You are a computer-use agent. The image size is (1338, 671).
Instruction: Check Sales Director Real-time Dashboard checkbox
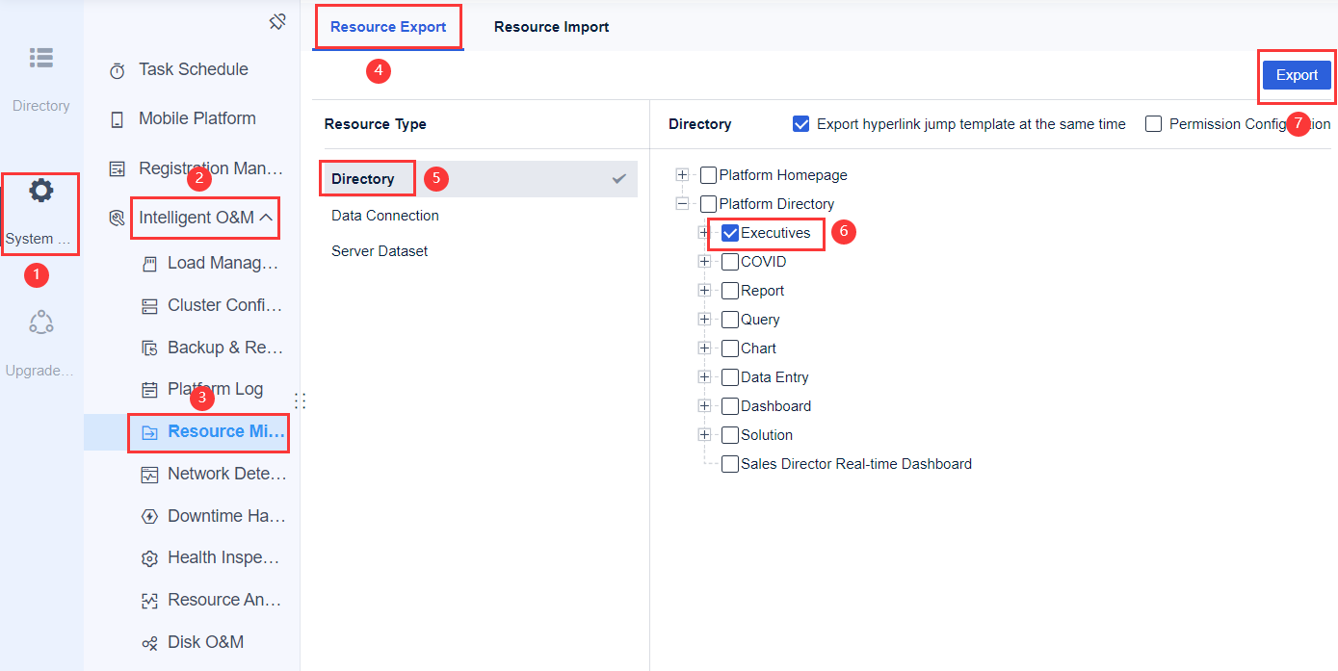[730, 464]
